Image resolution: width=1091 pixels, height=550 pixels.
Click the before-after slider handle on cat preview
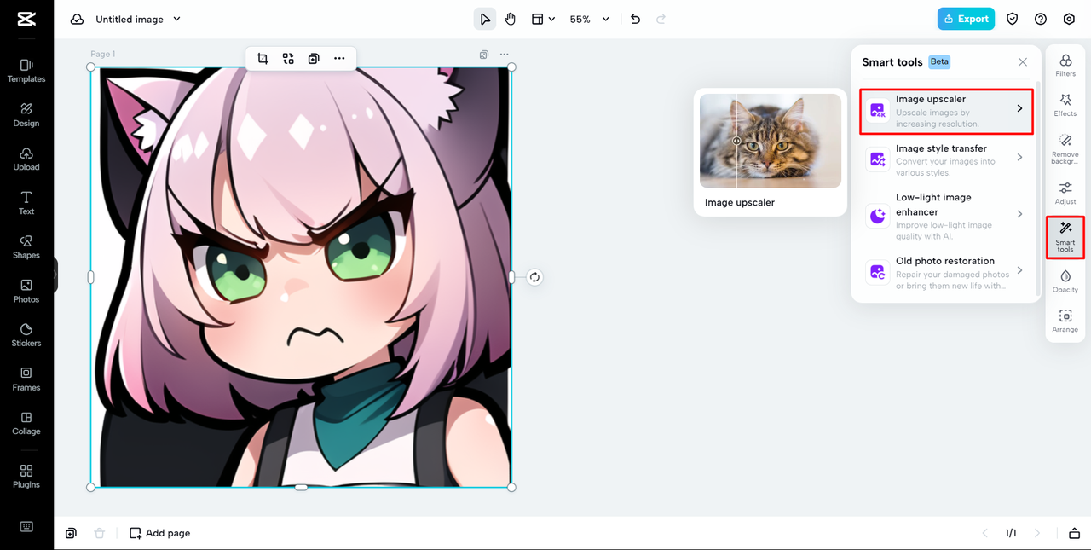point(737,142)
